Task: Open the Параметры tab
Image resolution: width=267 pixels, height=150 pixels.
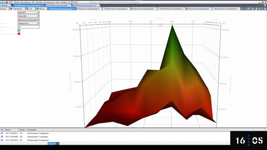Action: click(x=17, y=9)
